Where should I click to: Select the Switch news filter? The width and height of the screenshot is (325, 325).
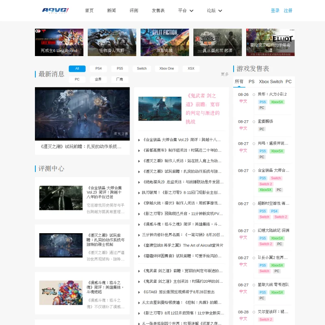tap(142, 69)
